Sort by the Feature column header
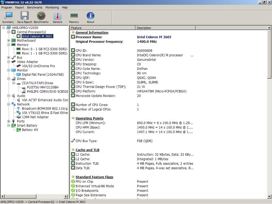 click(103, 28)
